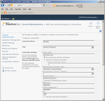105x101 pixels.
Task: Click the page scrollbar up arrow
Action: 103,21
